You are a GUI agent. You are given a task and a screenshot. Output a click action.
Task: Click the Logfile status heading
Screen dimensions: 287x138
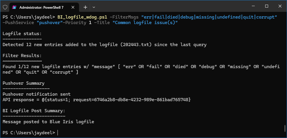coord(22,34)
